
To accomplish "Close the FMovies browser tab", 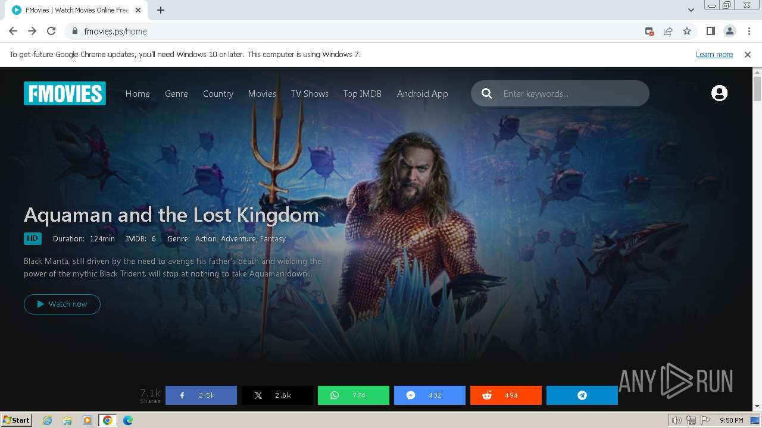I will click(138, 10).
